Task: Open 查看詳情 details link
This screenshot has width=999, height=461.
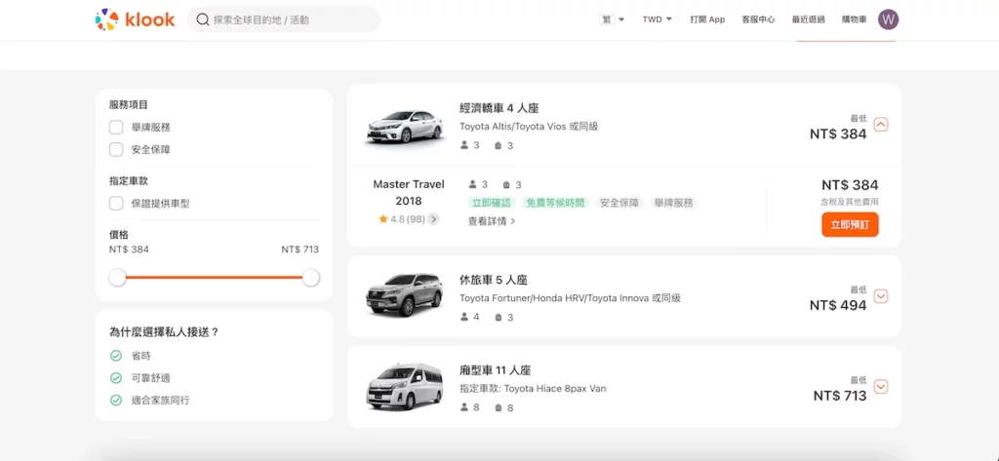Action: click(x=492, y=221)
